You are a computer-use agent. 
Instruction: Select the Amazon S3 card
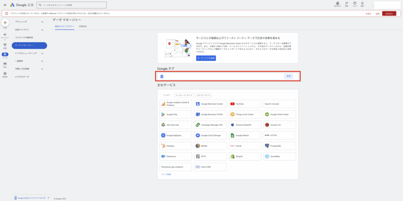280,125
